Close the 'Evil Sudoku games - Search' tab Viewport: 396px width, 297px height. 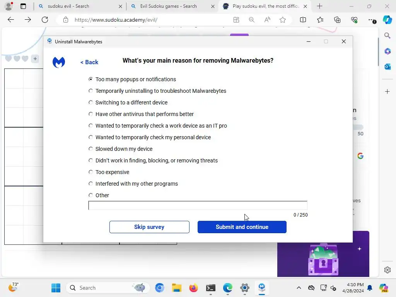[x=213, y=6]
